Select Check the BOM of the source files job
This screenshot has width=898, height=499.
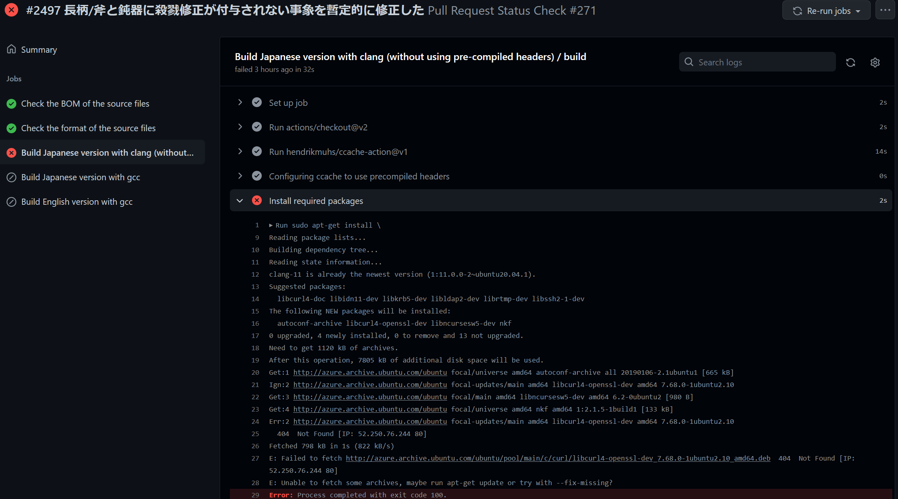pos(85,104)
